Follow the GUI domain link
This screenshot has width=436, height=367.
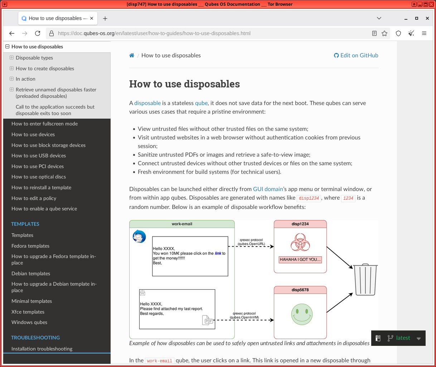[x=268, y=189]
